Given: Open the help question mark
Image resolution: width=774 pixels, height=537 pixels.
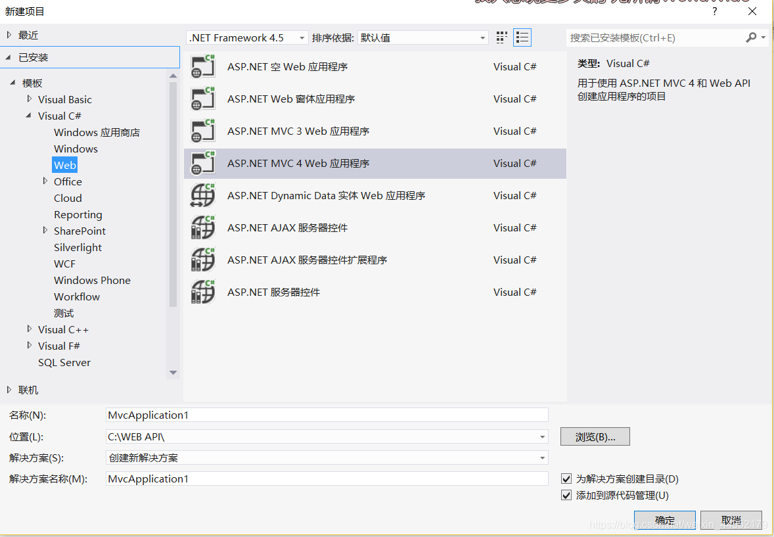Looking at the screenshot, I should tap(714, 11).
